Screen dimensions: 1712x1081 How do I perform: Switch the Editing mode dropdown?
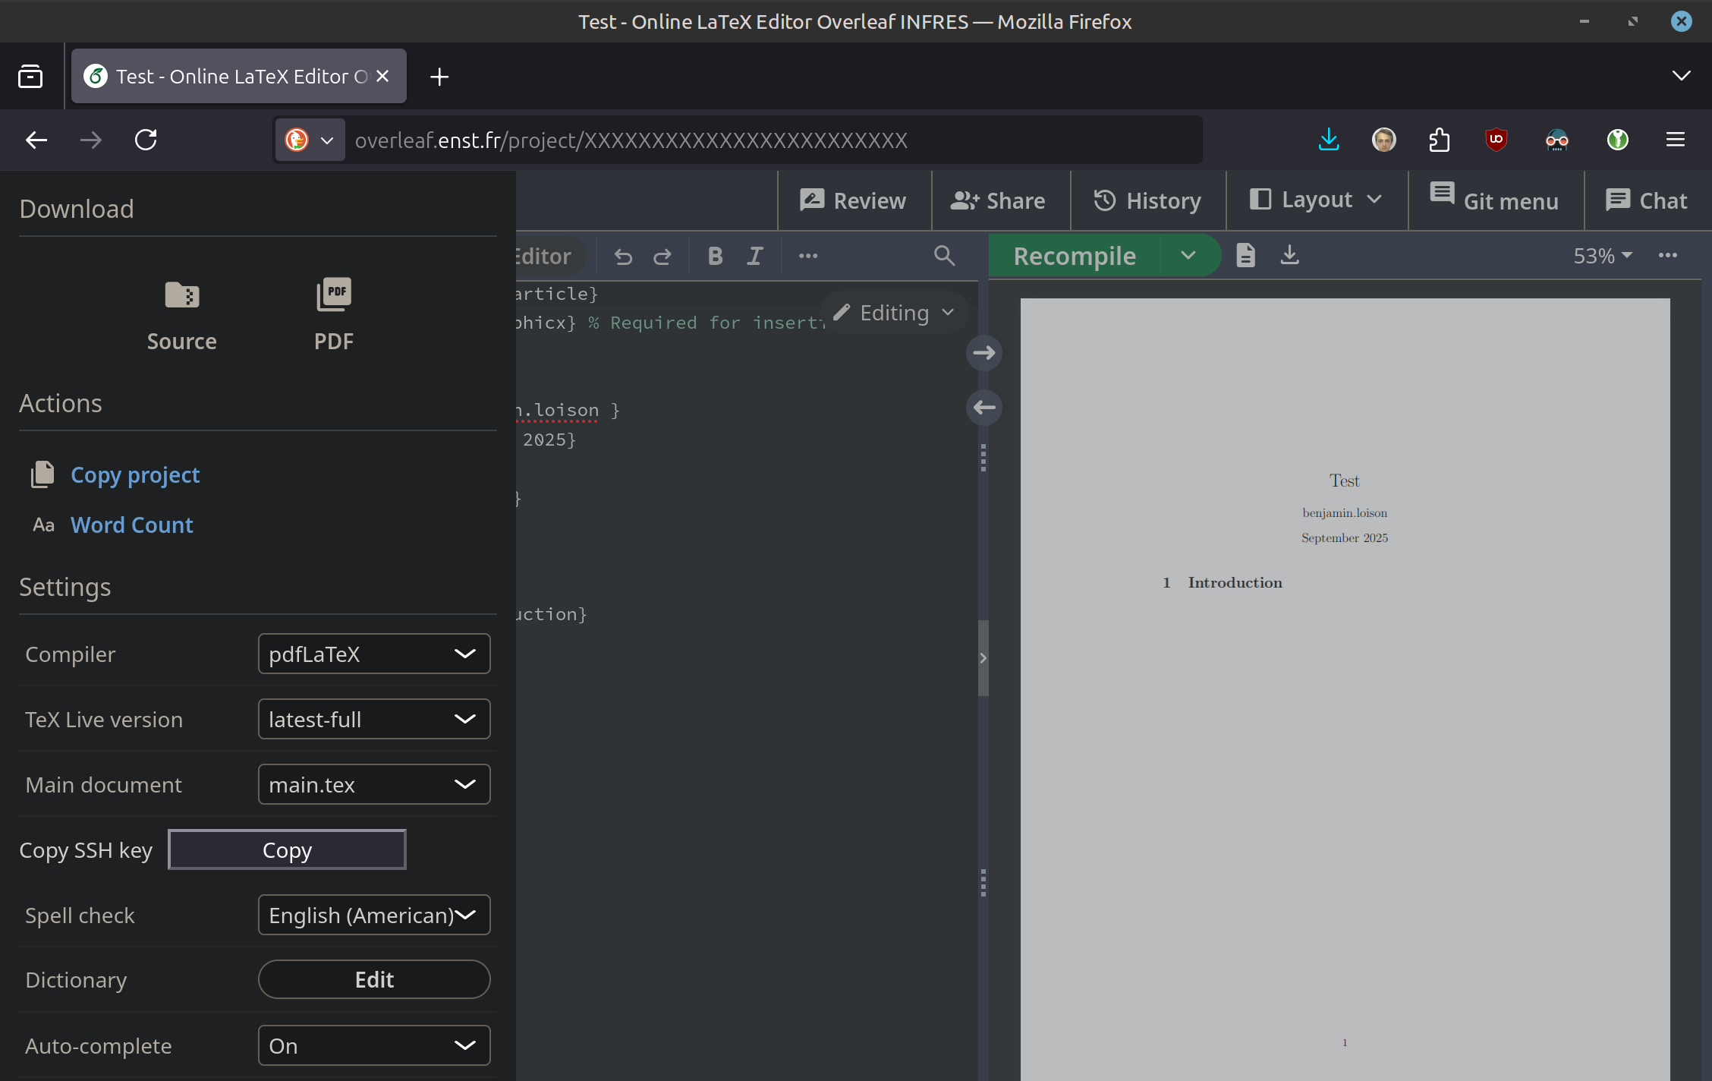[x=895, y=313]
